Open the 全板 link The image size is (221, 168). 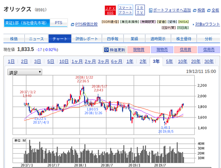(x=215, y=10)
